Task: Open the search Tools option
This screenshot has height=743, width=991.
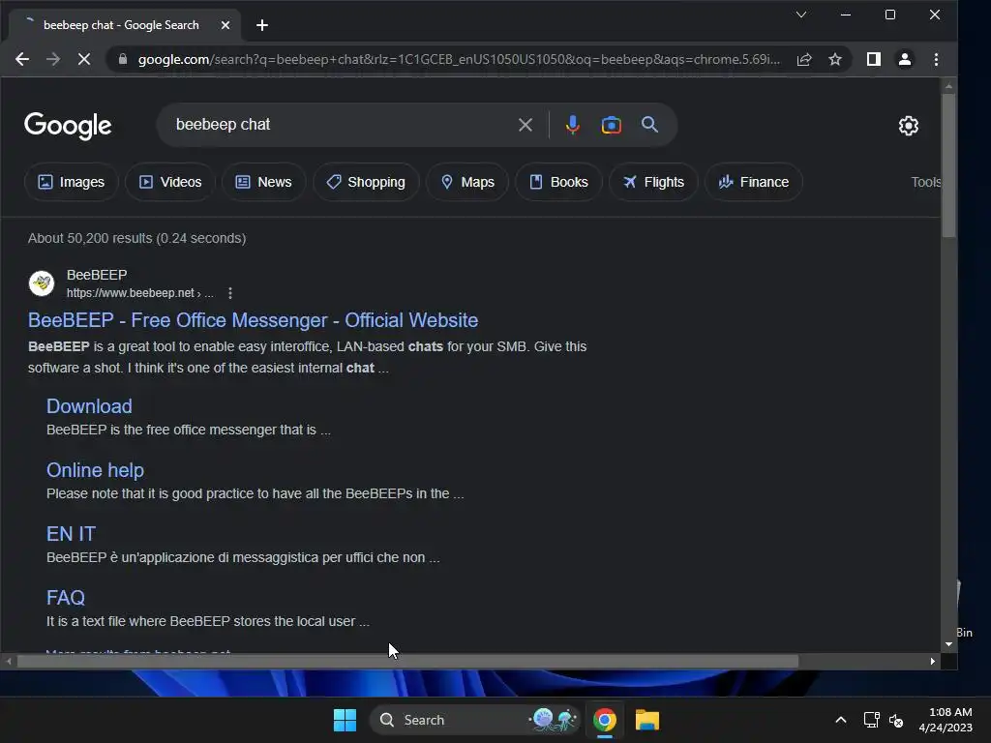Action: (925, 182)
